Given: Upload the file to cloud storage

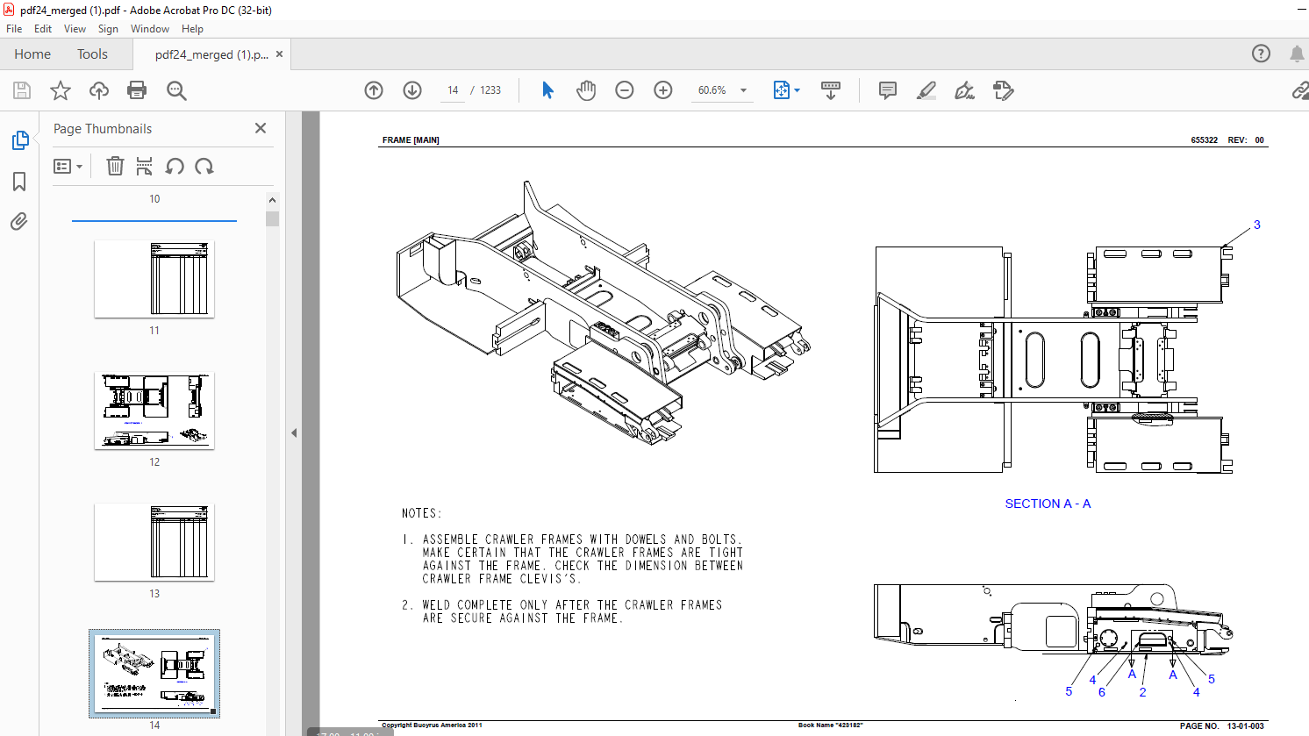Looking at the screenshot, I should [x=99, y=90].
